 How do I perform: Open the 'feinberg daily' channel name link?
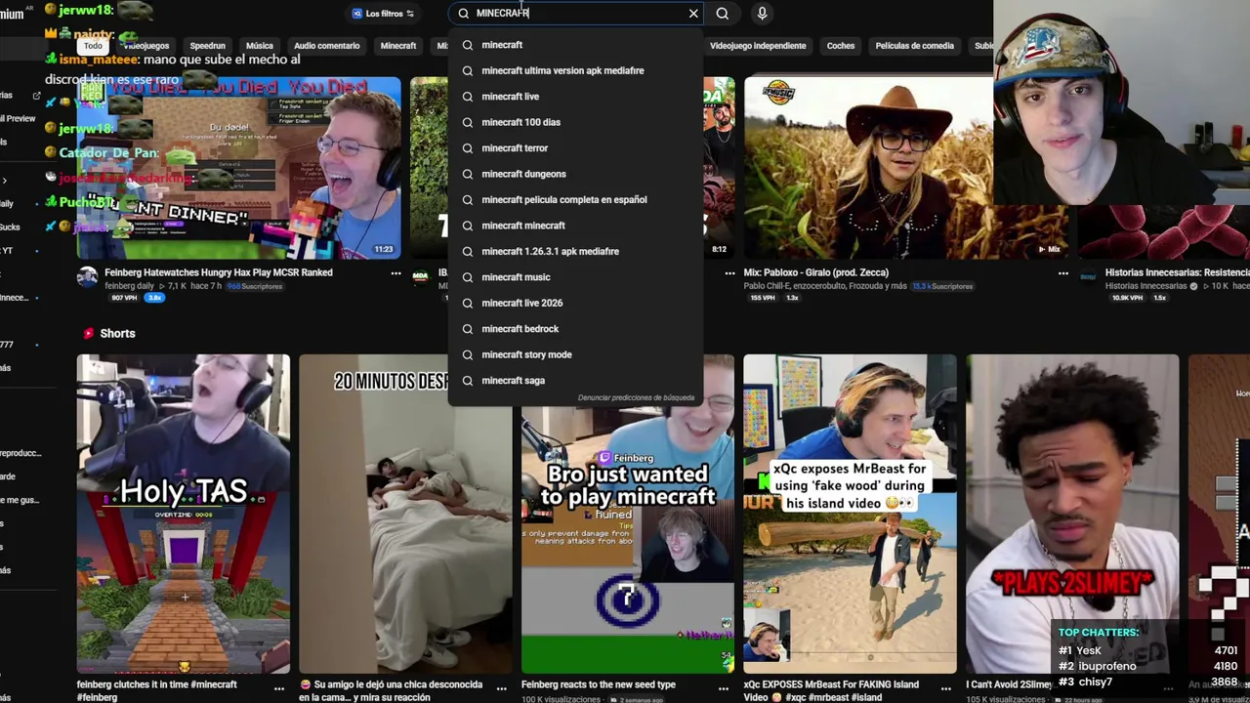(x=128, y=286)
